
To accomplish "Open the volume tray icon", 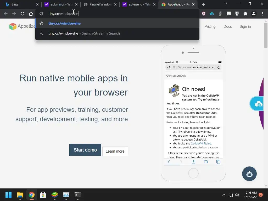I will coord(237,195).
